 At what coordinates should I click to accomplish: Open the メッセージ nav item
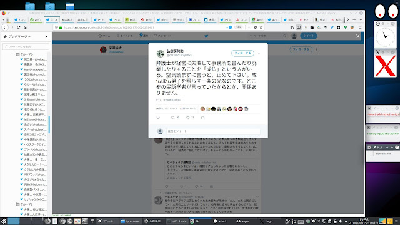coord(162,36)
